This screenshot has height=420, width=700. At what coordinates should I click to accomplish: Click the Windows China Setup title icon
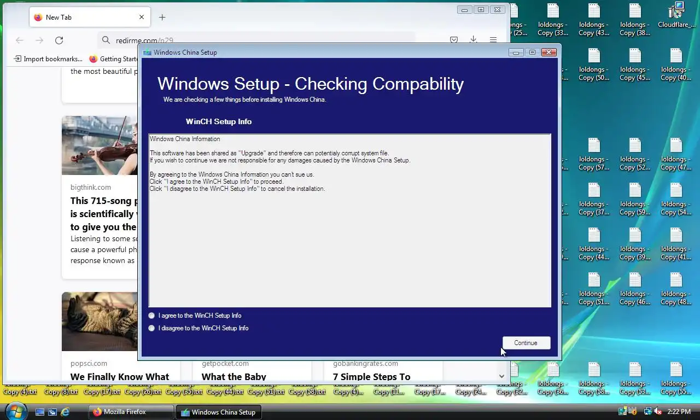pos(147,52)
